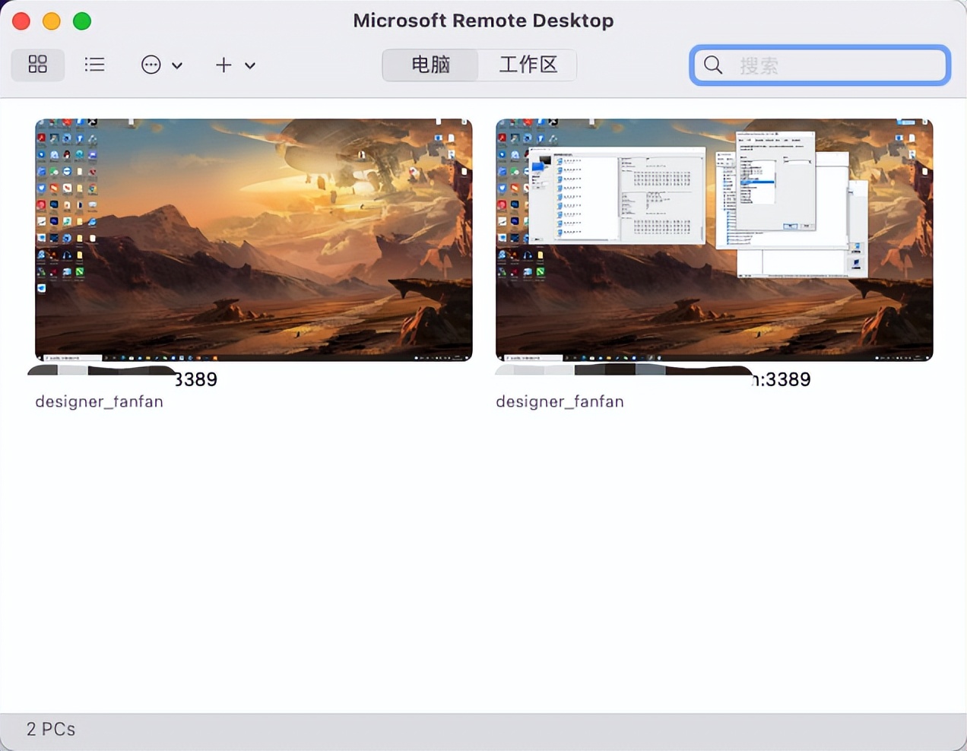Focus the 搜索 search field
The height and width of the screenshot is (751, 967).
[820, 65]
